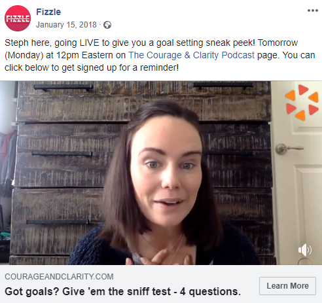Click the 'signed up for a reminder' caption line

tap(92, 67)
